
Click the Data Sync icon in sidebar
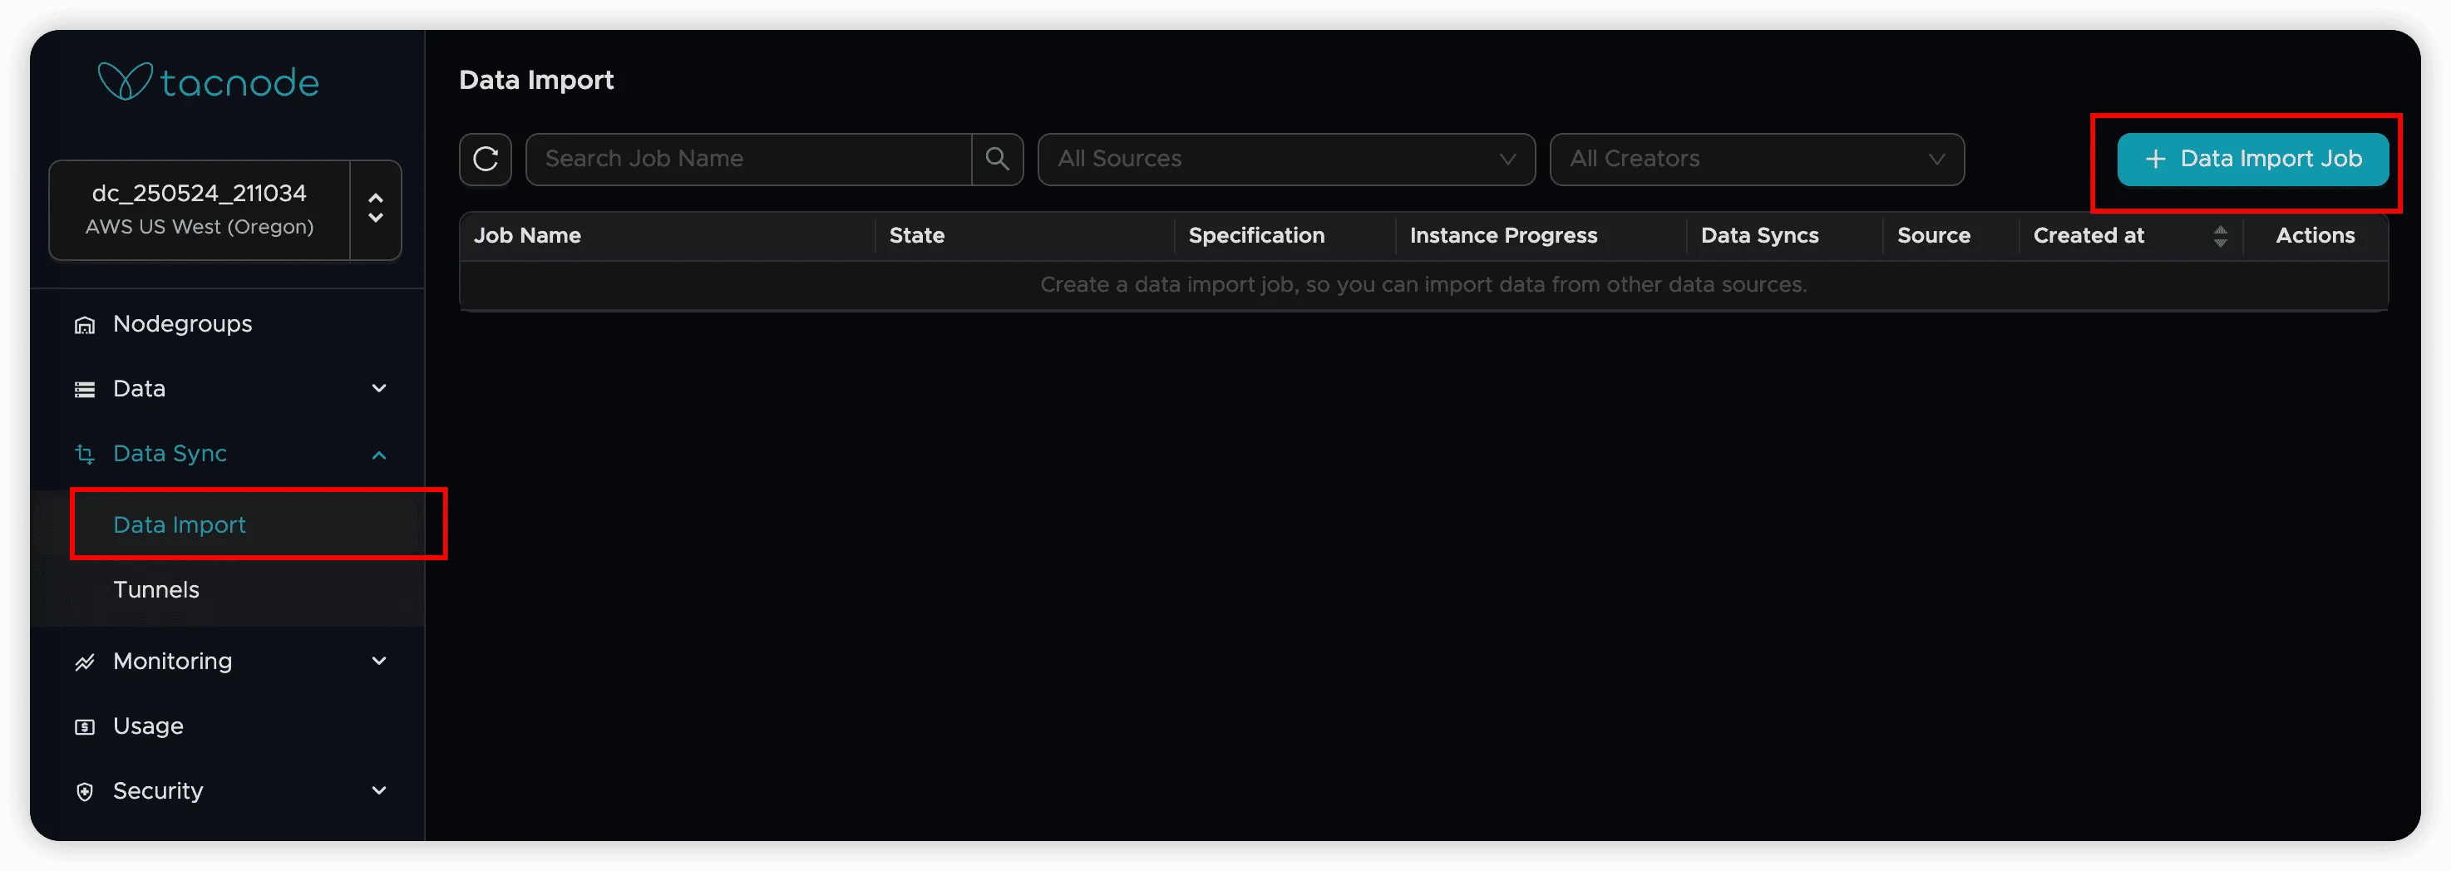[x=85, y=455]
